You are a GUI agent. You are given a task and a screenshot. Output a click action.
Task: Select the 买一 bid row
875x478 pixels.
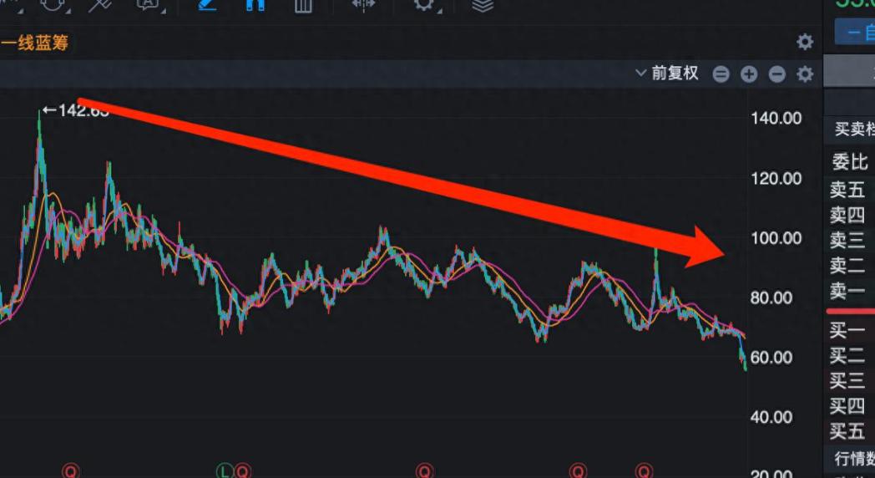(847, 331)
